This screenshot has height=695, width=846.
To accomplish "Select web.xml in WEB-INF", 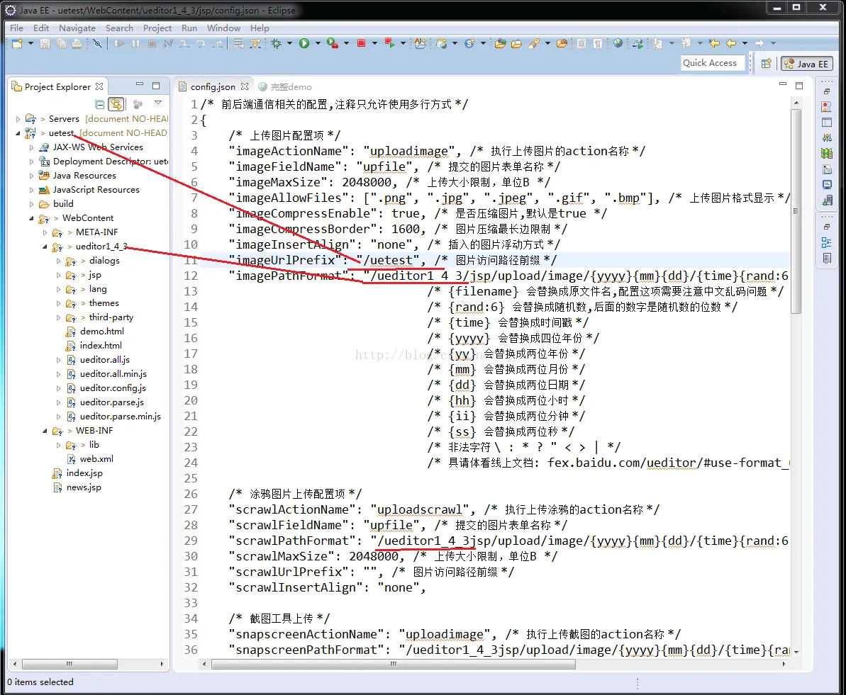I will coord(96,459).
